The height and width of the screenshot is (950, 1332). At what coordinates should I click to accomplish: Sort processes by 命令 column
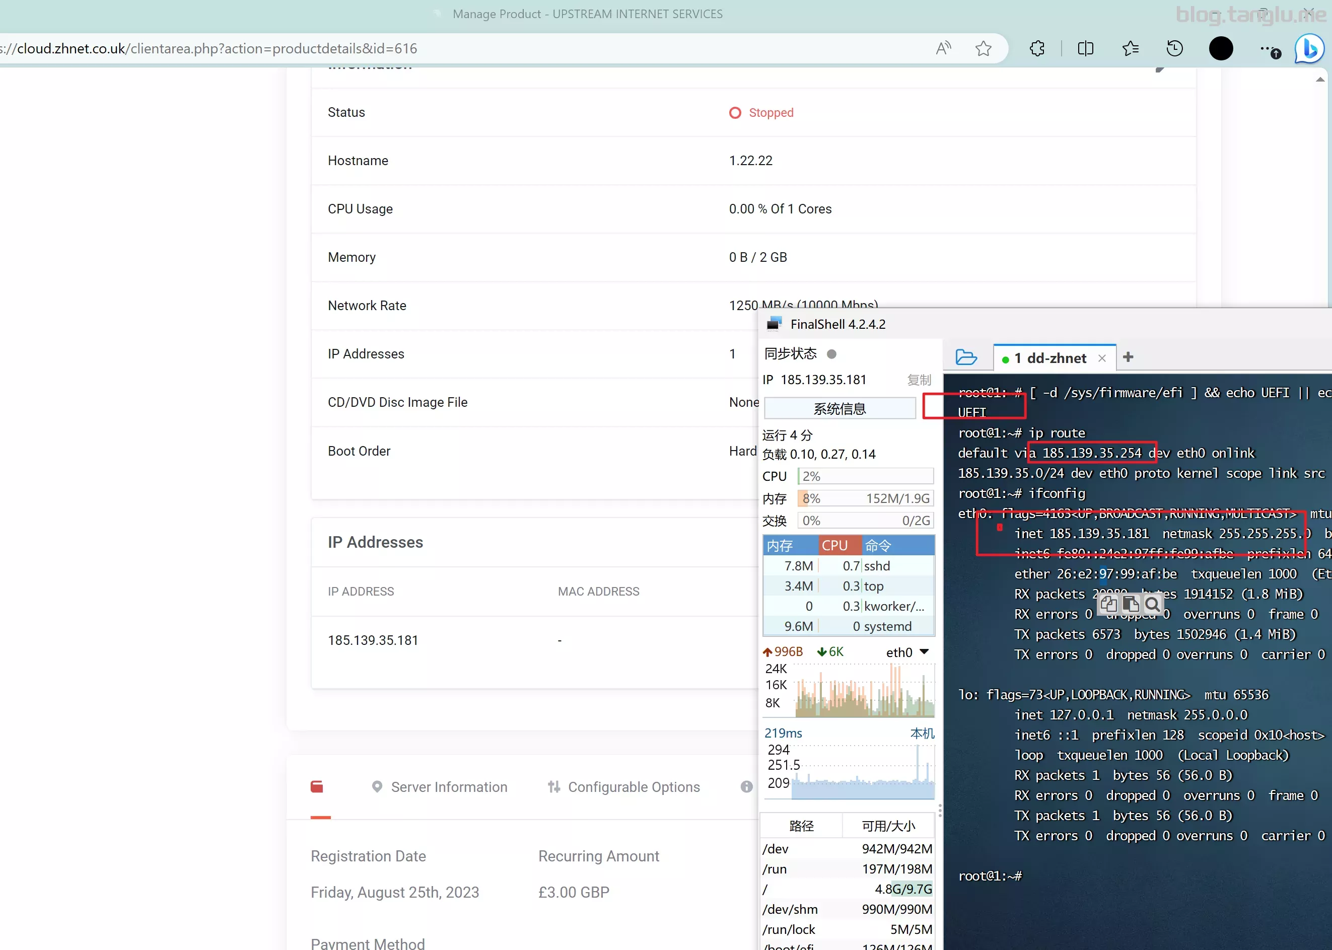898,545
